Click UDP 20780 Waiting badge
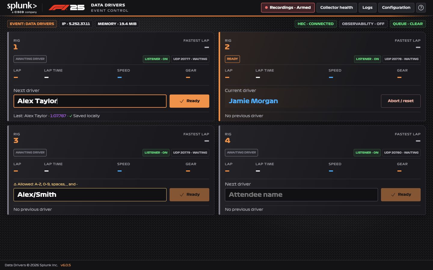433x270 pixels. pyautogui.click(x=401, y=153)
